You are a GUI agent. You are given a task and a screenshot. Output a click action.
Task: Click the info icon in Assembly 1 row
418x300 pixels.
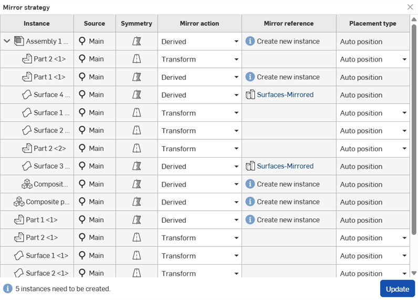250,41
